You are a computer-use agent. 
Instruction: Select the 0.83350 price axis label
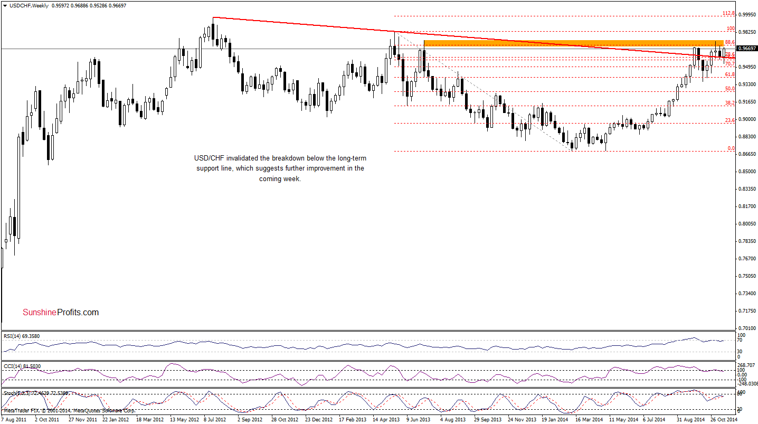(x=747, y=189)
